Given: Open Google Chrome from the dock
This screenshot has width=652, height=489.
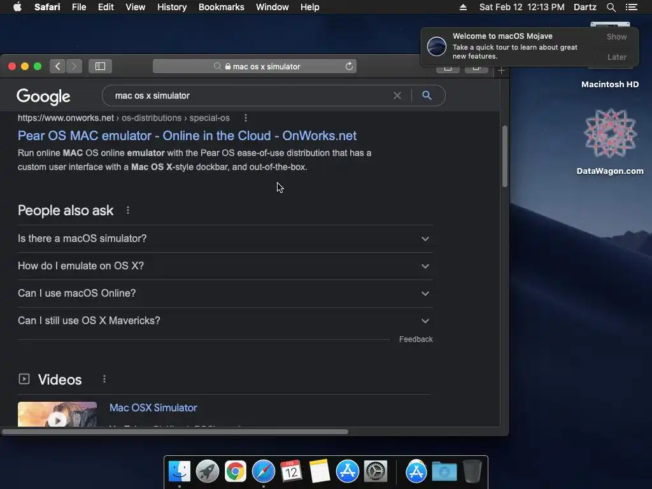Looking at the screenshot, I should click(x=236, y=471).
